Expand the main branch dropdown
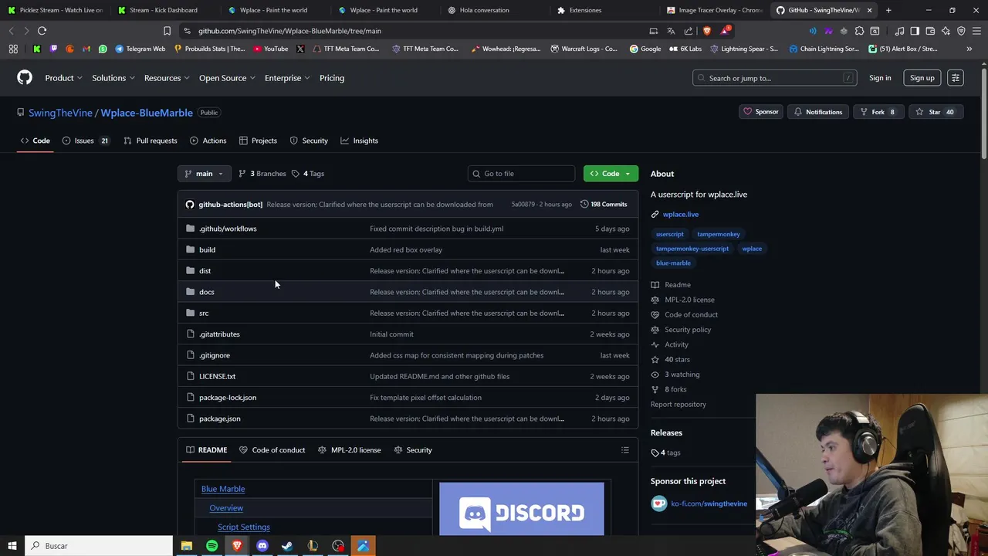Image resolution: width=988 pixels, height=556 pixels. [x=204, y=174]
